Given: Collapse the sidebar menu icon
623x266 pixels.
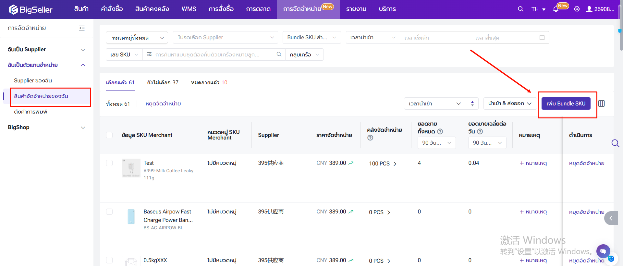Looking at the screenshot, I should click(x=82, y=28).
